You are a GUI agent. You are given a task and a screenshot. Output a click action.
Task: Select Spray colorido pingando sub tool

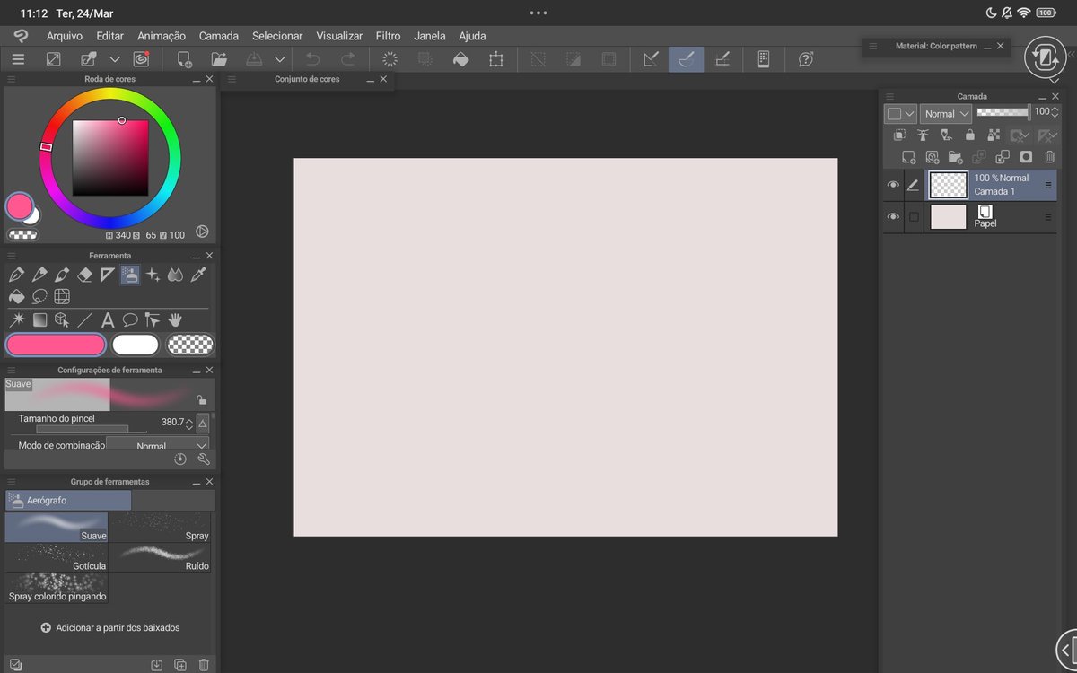[x=57, y=589]
